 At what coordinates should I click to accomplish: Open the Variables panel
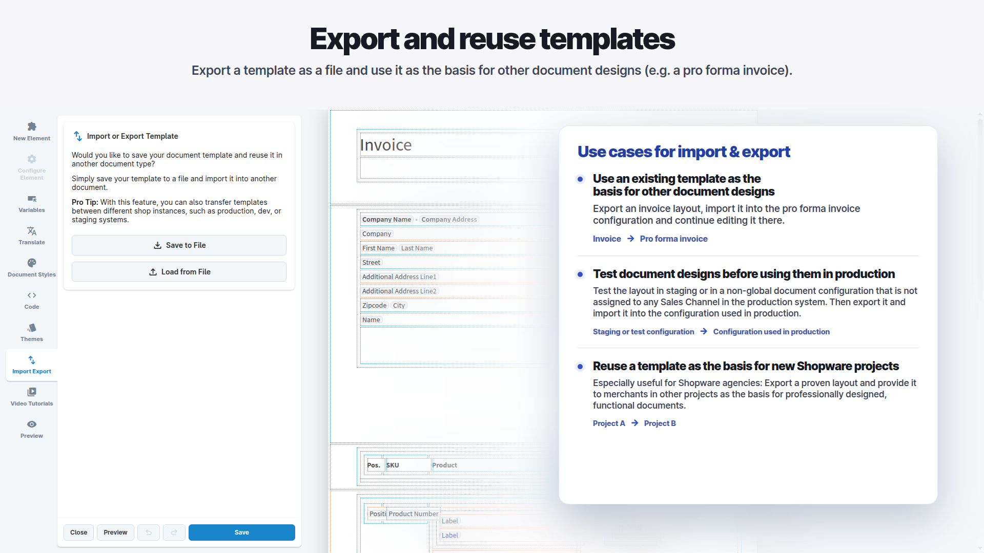(x=32, y=203)
